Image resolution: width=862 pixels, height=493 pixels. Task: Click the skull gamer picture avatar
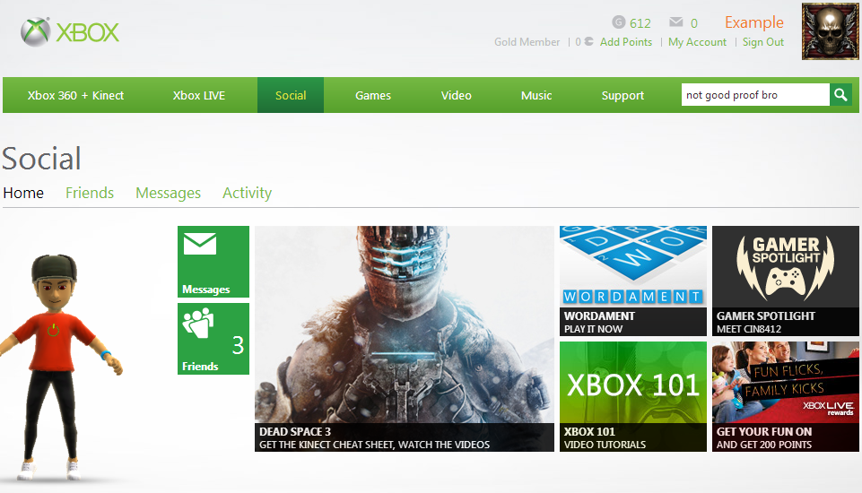pos(830,31)
